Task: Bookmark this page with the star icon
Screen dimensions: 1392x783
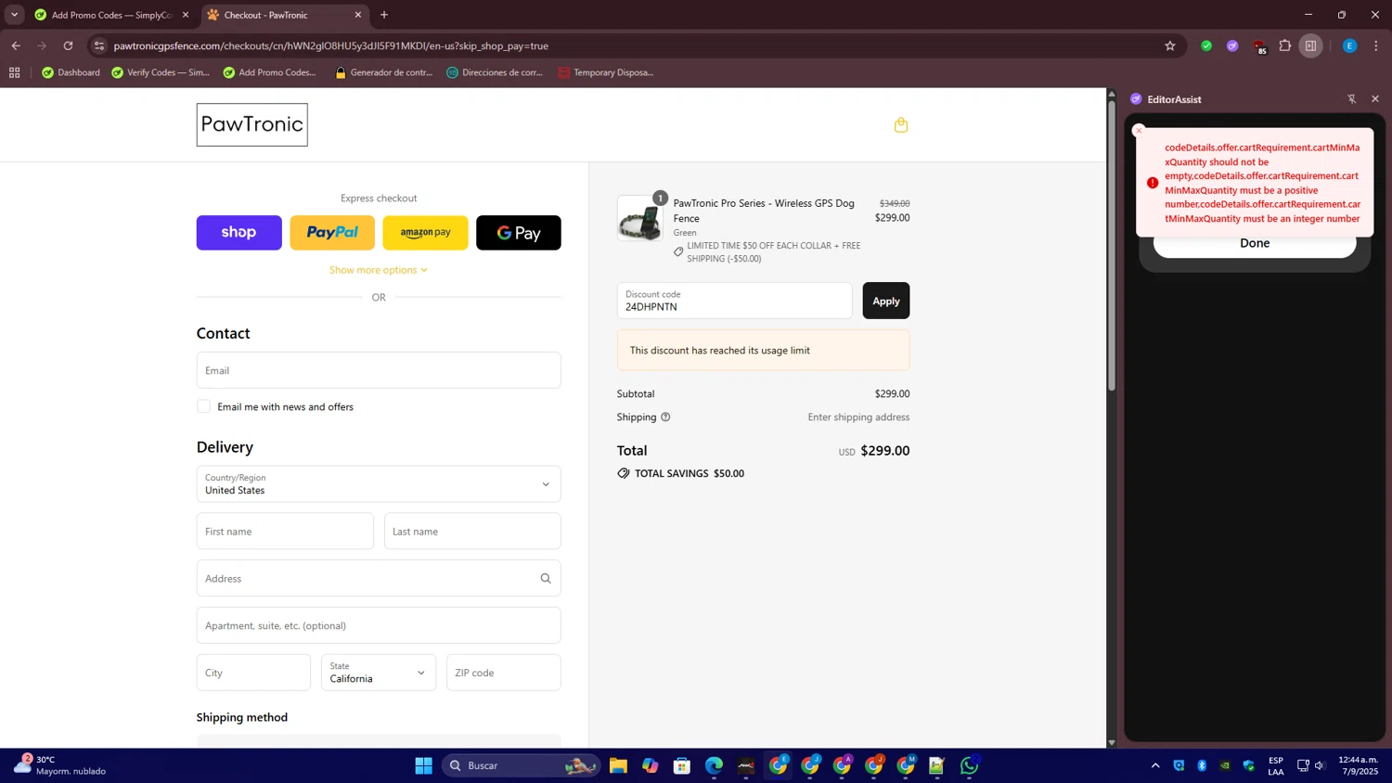Action: click(1170, 45)
